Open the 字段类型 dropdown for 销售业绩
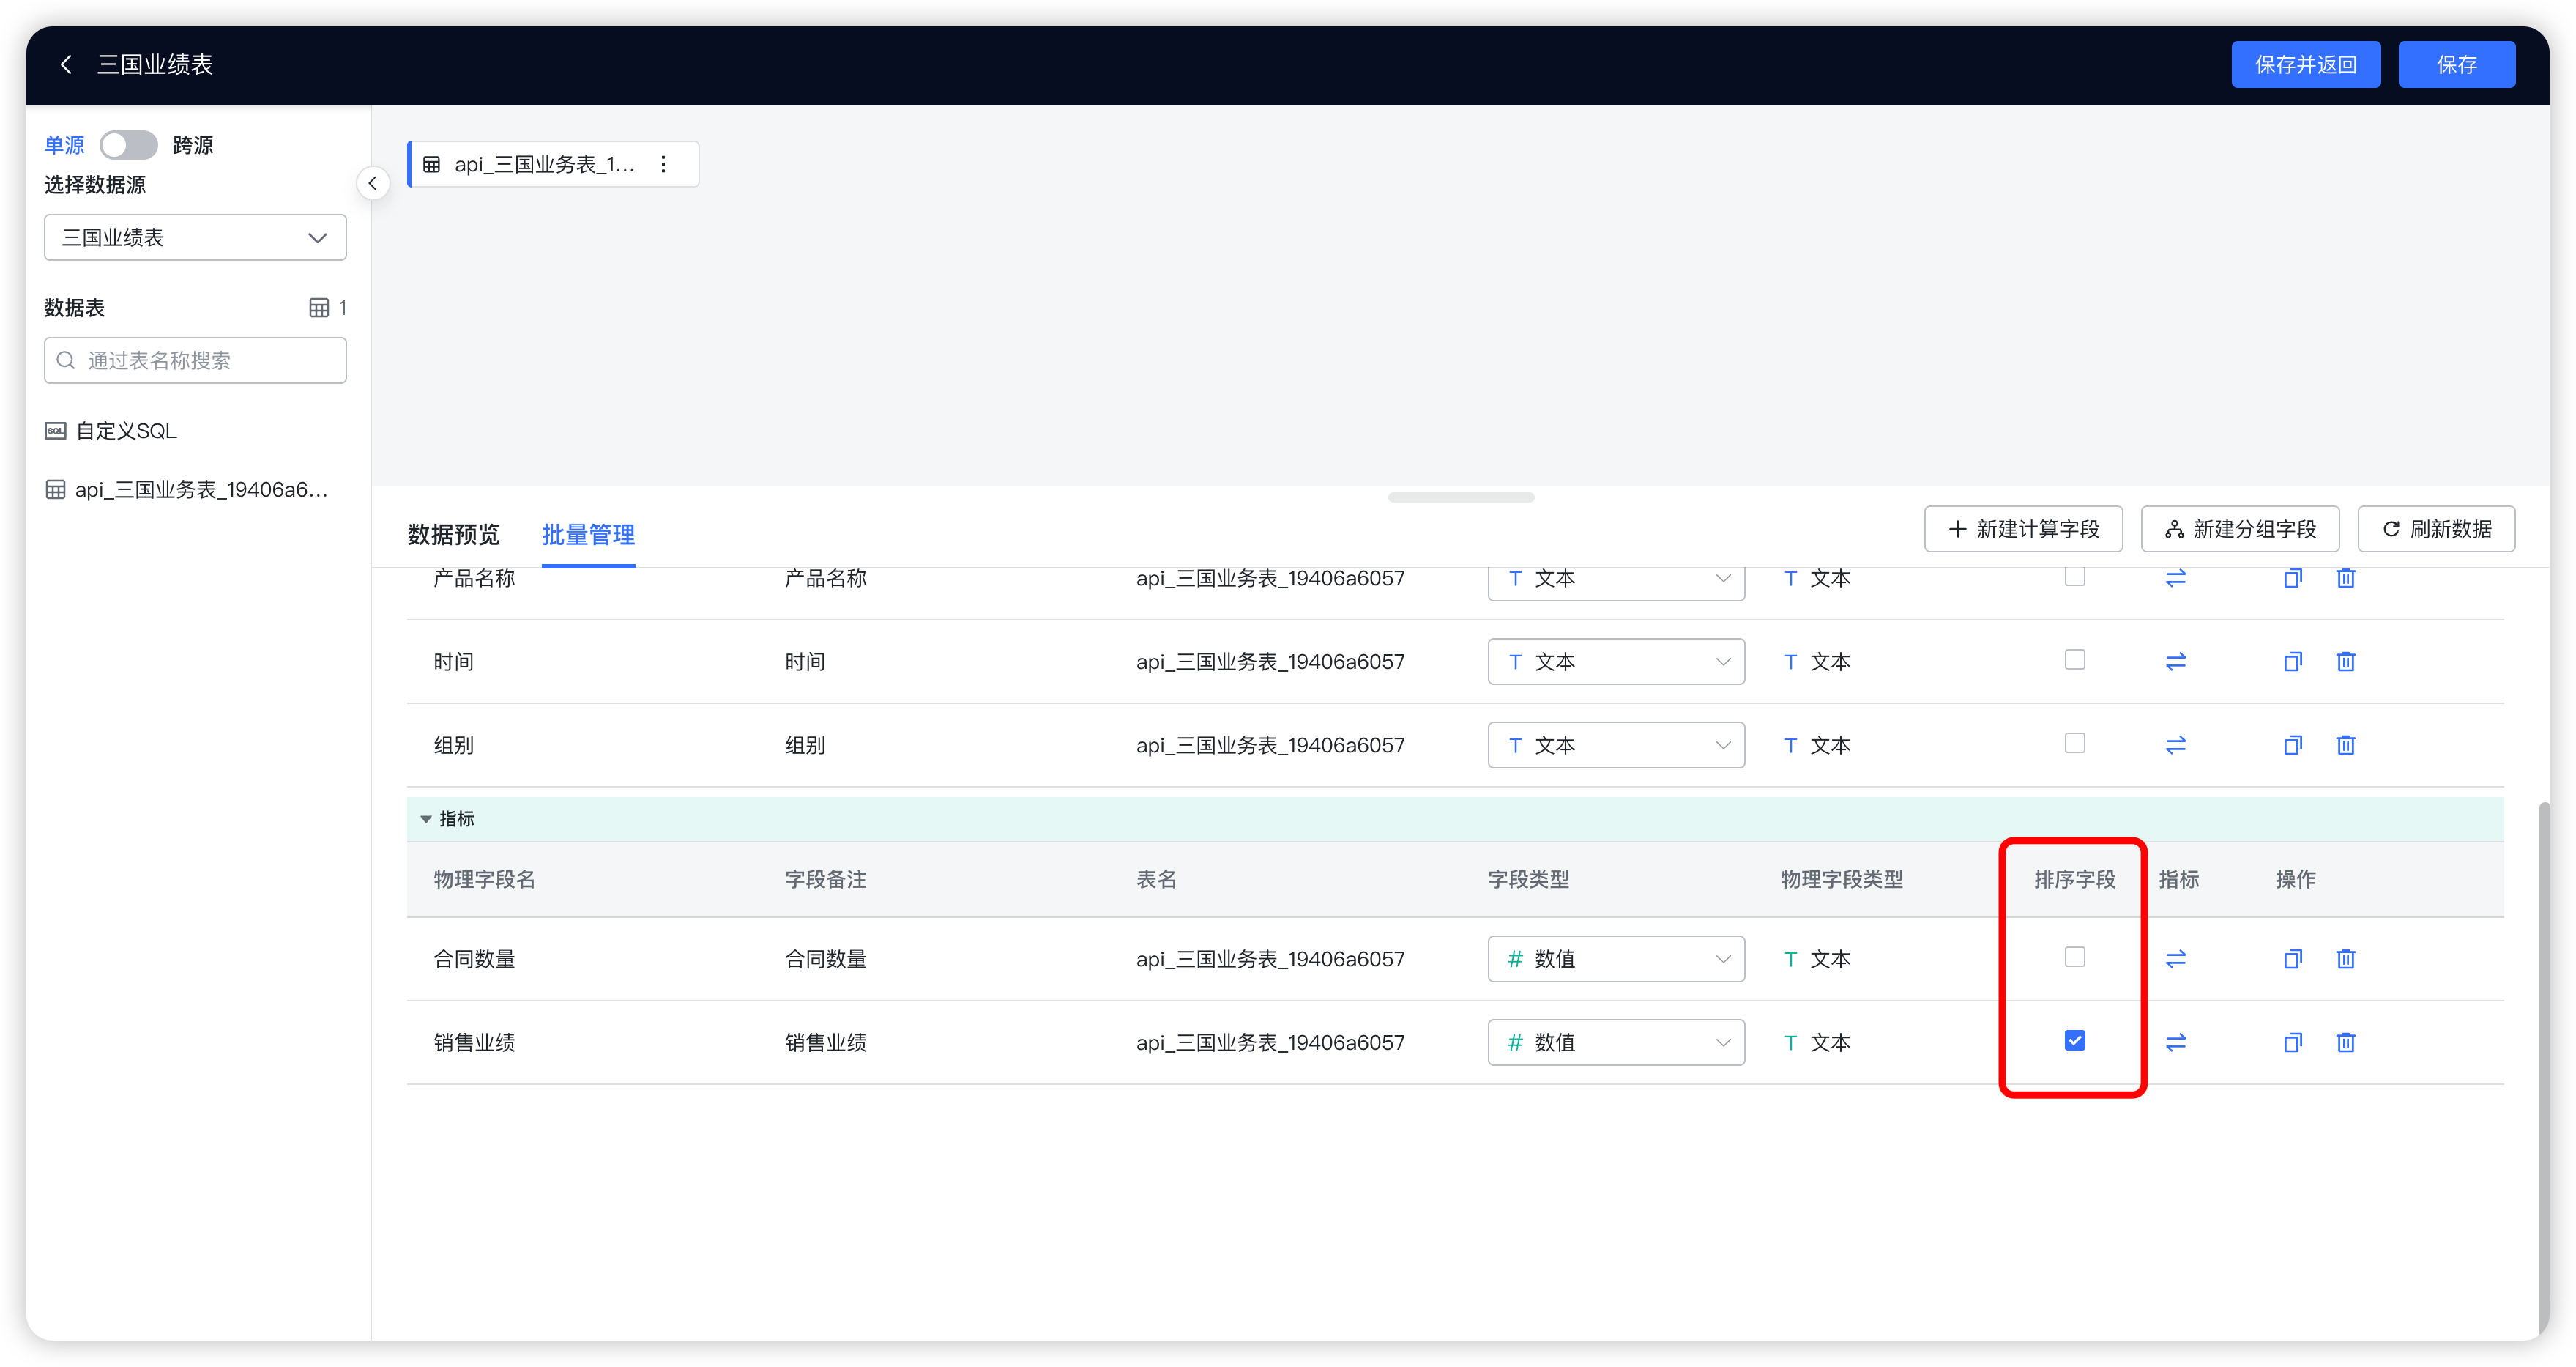The image size is (2576, 1367). (1616, 1042)
